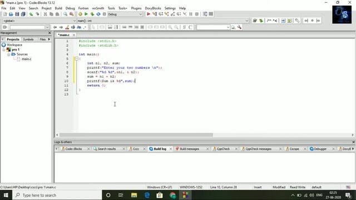Viewport: 356px width, 200px height.
Task: Toggle bookmark on the current line
Action: (313, 21)
